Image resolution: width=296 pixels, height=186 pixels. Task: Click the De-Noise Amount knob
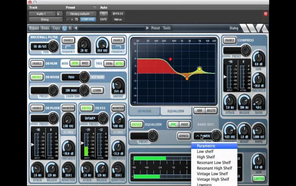[118, 86]
